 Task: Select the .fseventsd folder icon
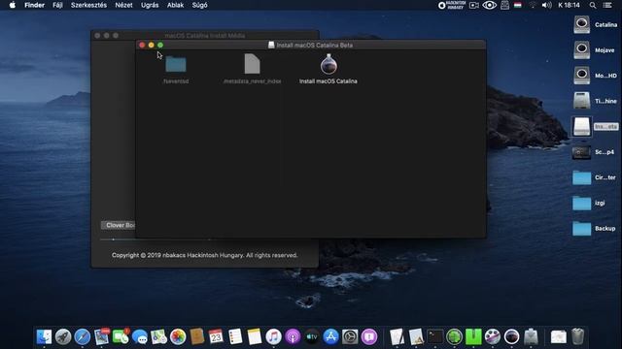tap(176, 64)
